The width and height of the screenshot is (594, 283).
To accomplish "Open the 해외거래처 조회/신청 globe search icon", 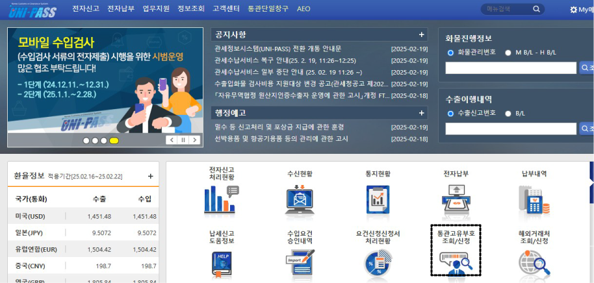I will (534, 263).
